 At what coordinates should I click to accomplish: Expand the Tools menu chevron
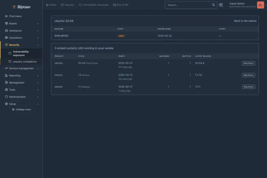tap(38, 90)
